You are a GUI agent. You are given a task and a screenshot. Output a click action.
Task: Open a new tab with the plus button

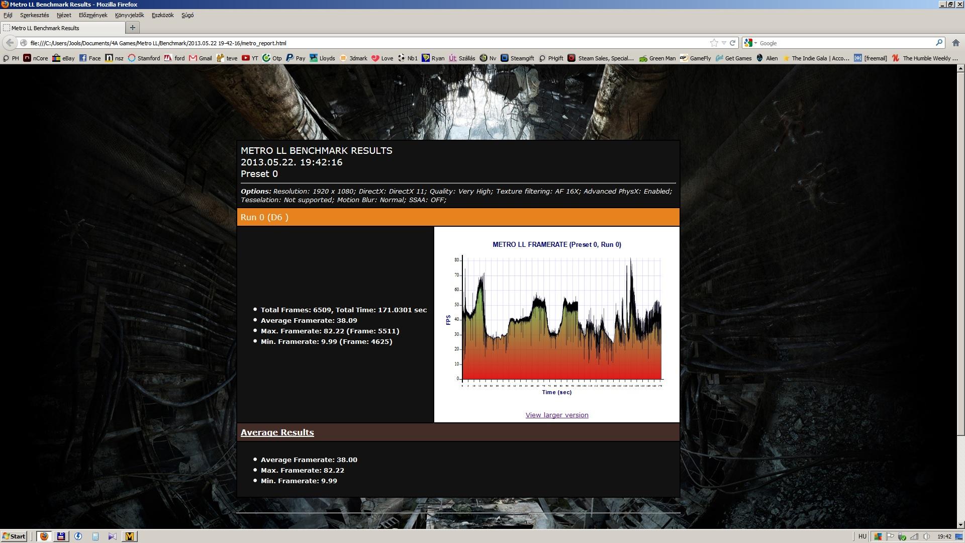[x=133, y=28]
